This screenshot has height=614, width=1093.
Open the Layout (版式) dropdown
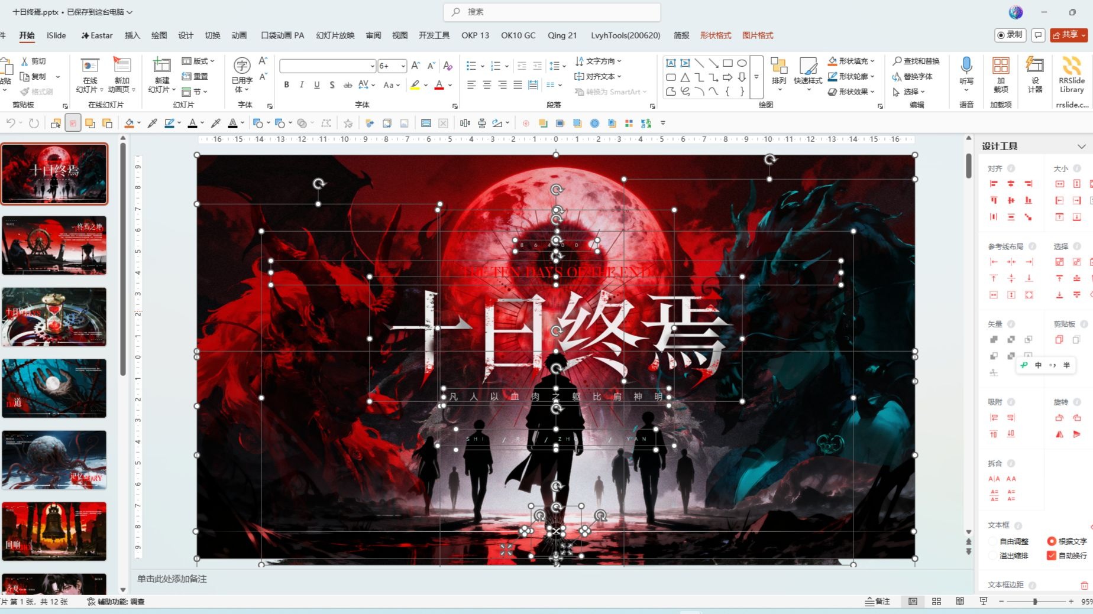tap(198, 61)
